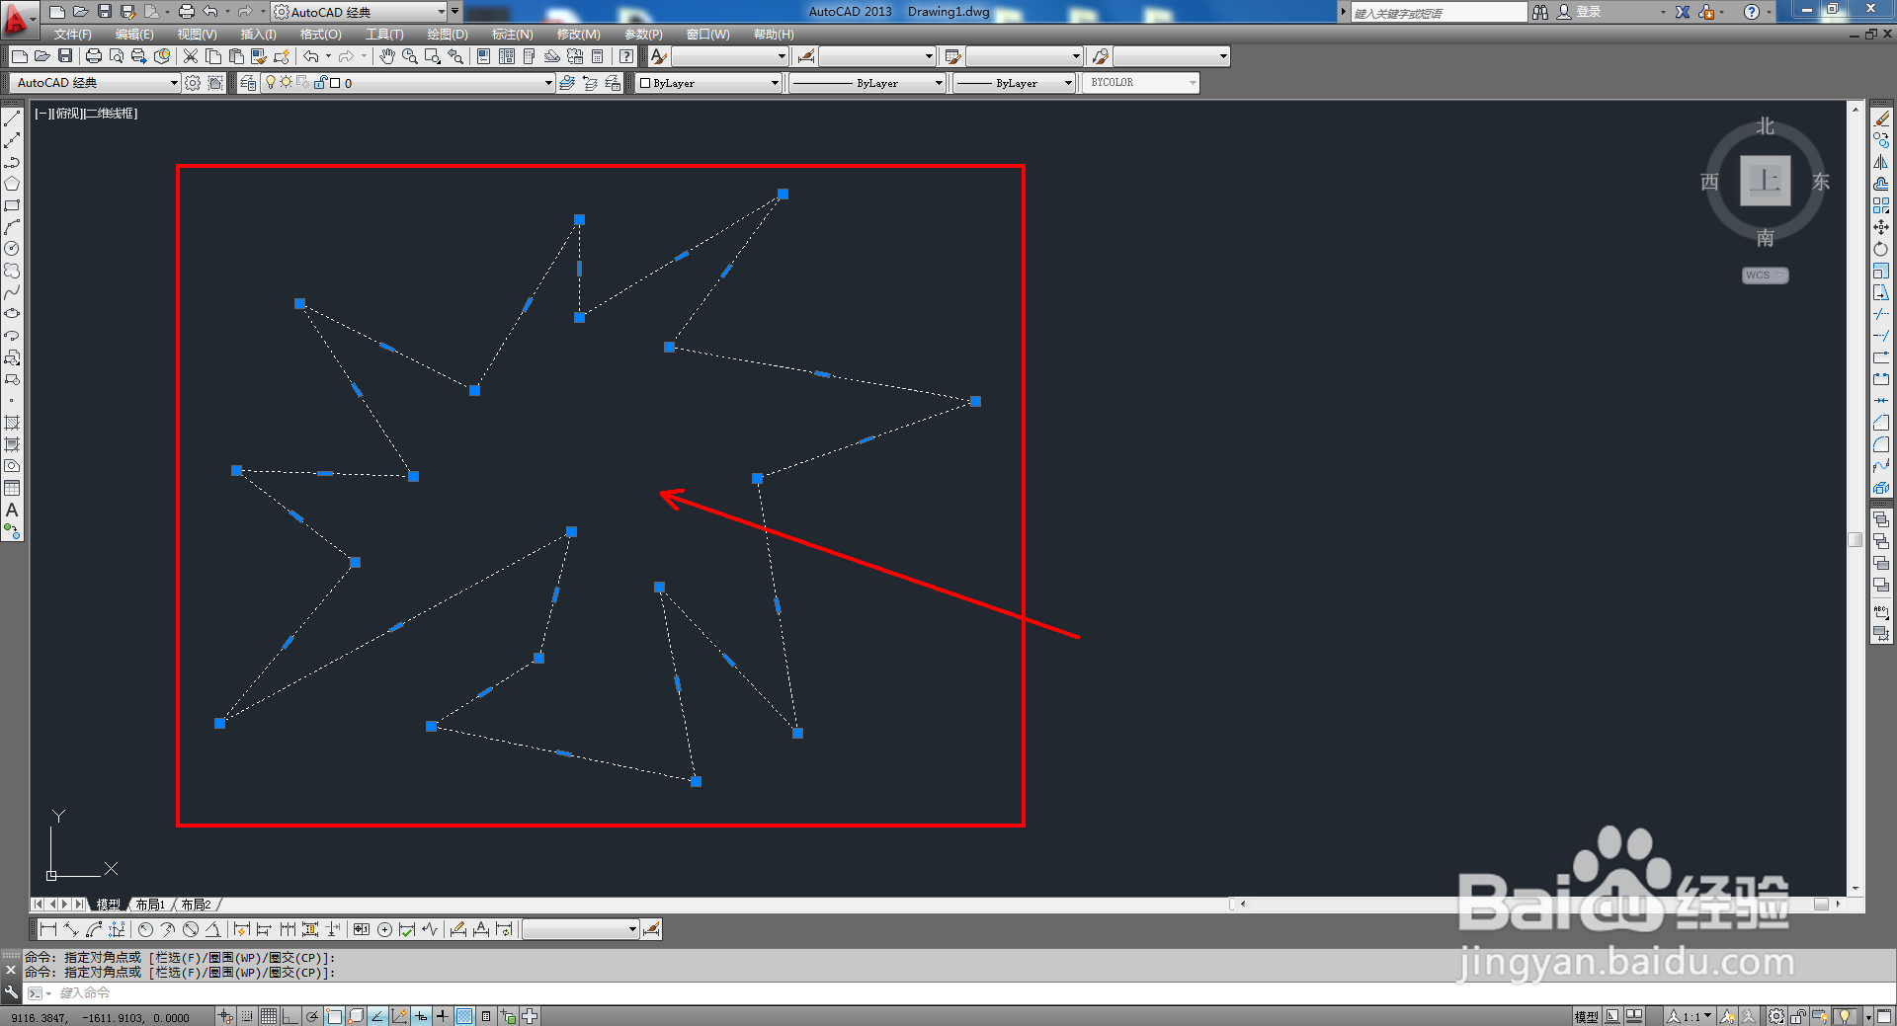Toggle Snap Mode in status bar
1897x1026 pixels.
coord(247,1016)
